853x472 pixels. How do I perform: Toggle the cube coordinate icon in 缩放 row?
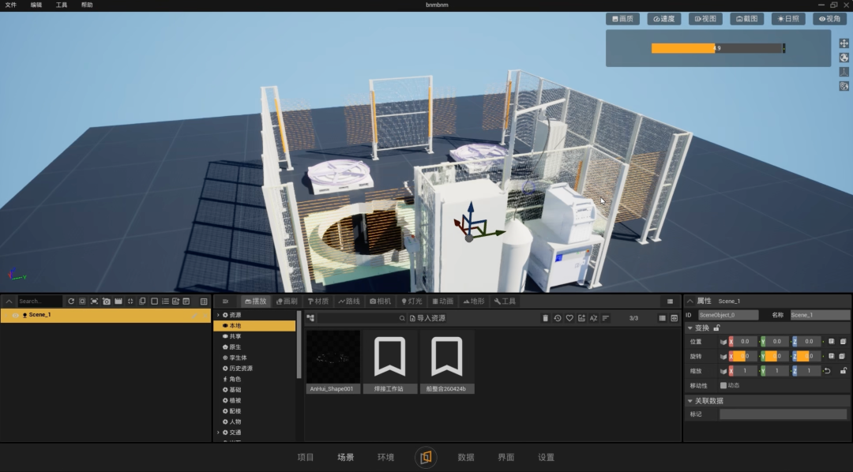723,371
